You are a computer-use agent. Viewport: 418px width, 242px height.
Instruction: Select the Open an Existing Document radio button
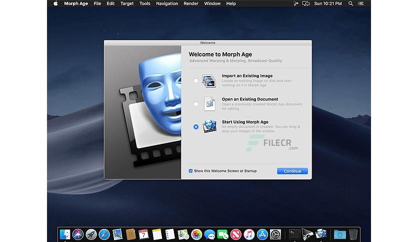(196, 103)
